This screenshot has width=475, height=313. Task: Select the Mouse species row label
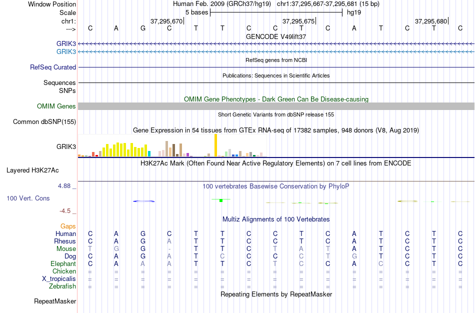66,249
